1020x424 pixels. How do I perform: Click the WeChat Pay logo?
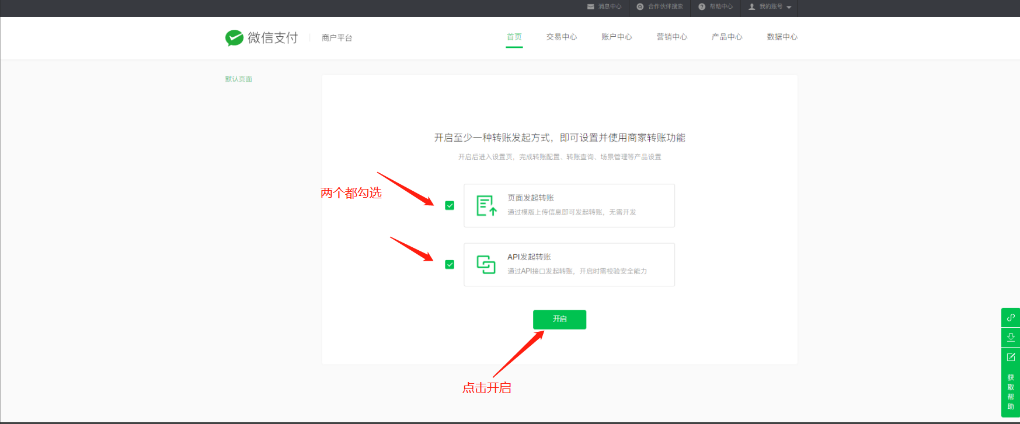click(234, 38)
